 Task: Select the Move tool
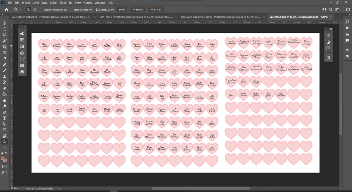coord(4,23)
